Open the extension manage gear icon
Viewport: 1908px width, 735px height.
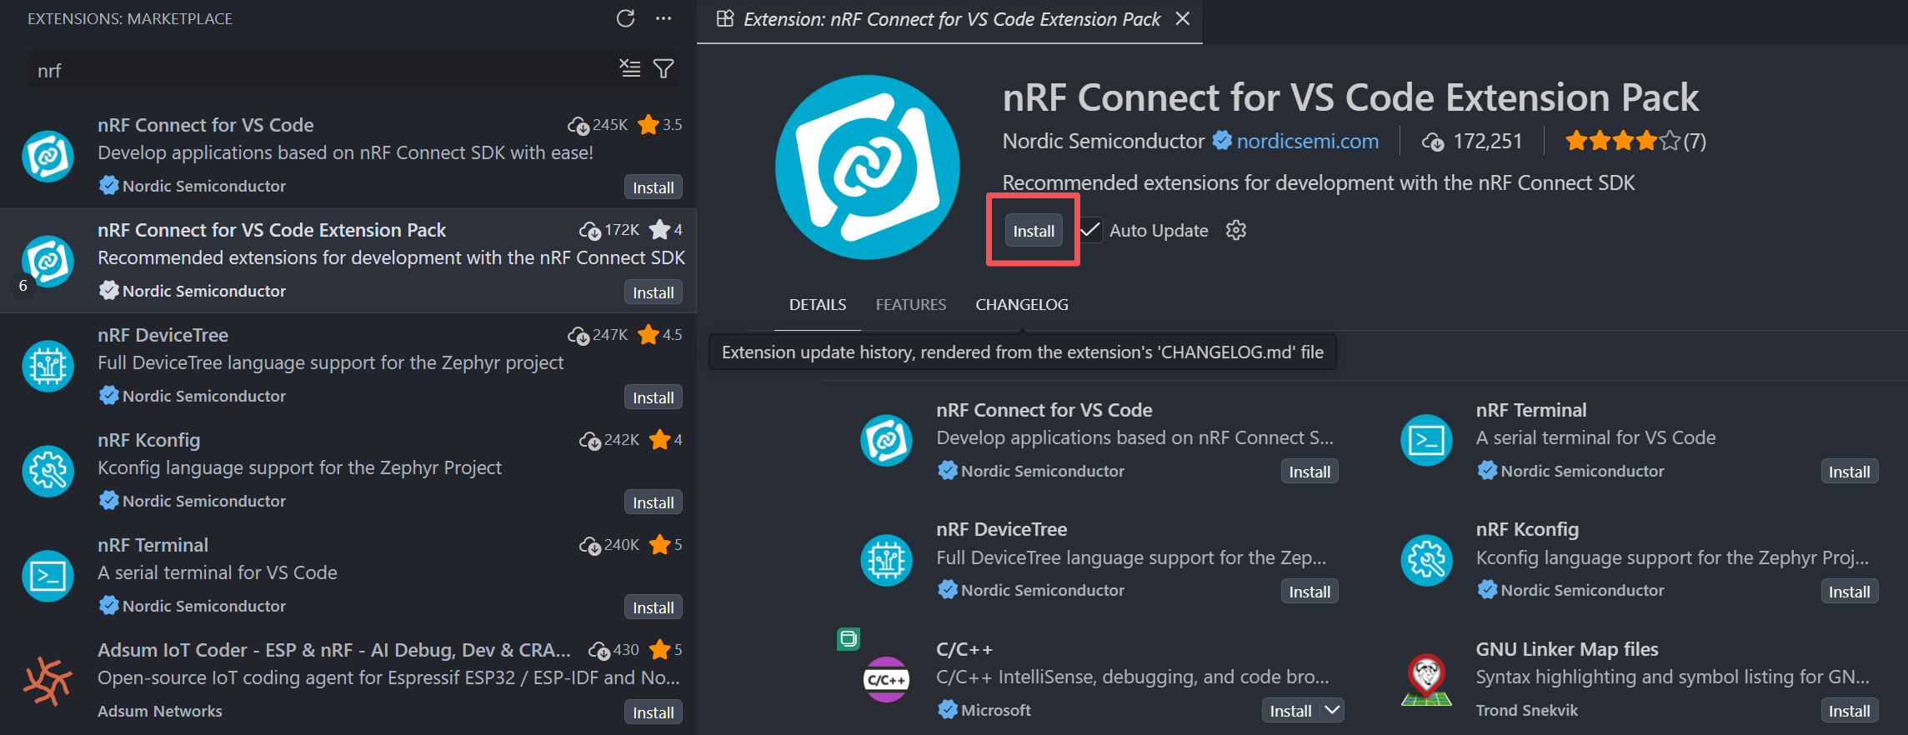(x=1236, y=230)
